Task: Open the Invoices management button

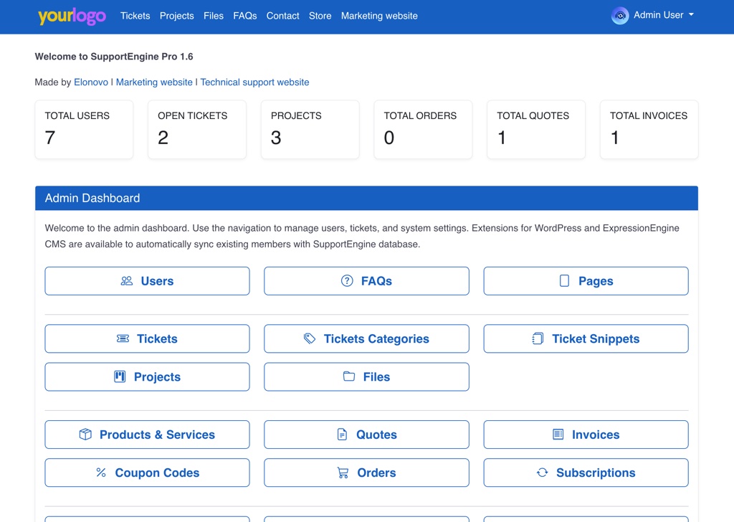Action: click(x=586, y=435)
